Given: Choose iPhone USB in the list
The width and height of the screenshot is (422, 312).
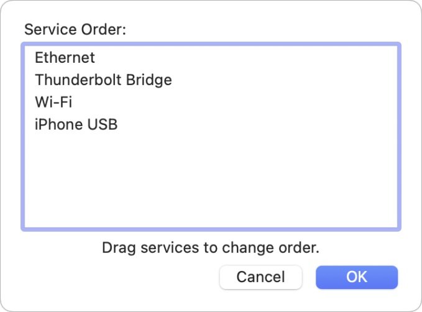Looking at the screenshot, I should click(76, 125).
